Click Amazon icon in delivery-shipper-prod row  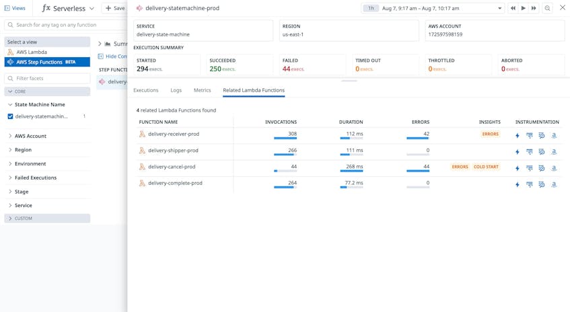click(x=554, y=152)
